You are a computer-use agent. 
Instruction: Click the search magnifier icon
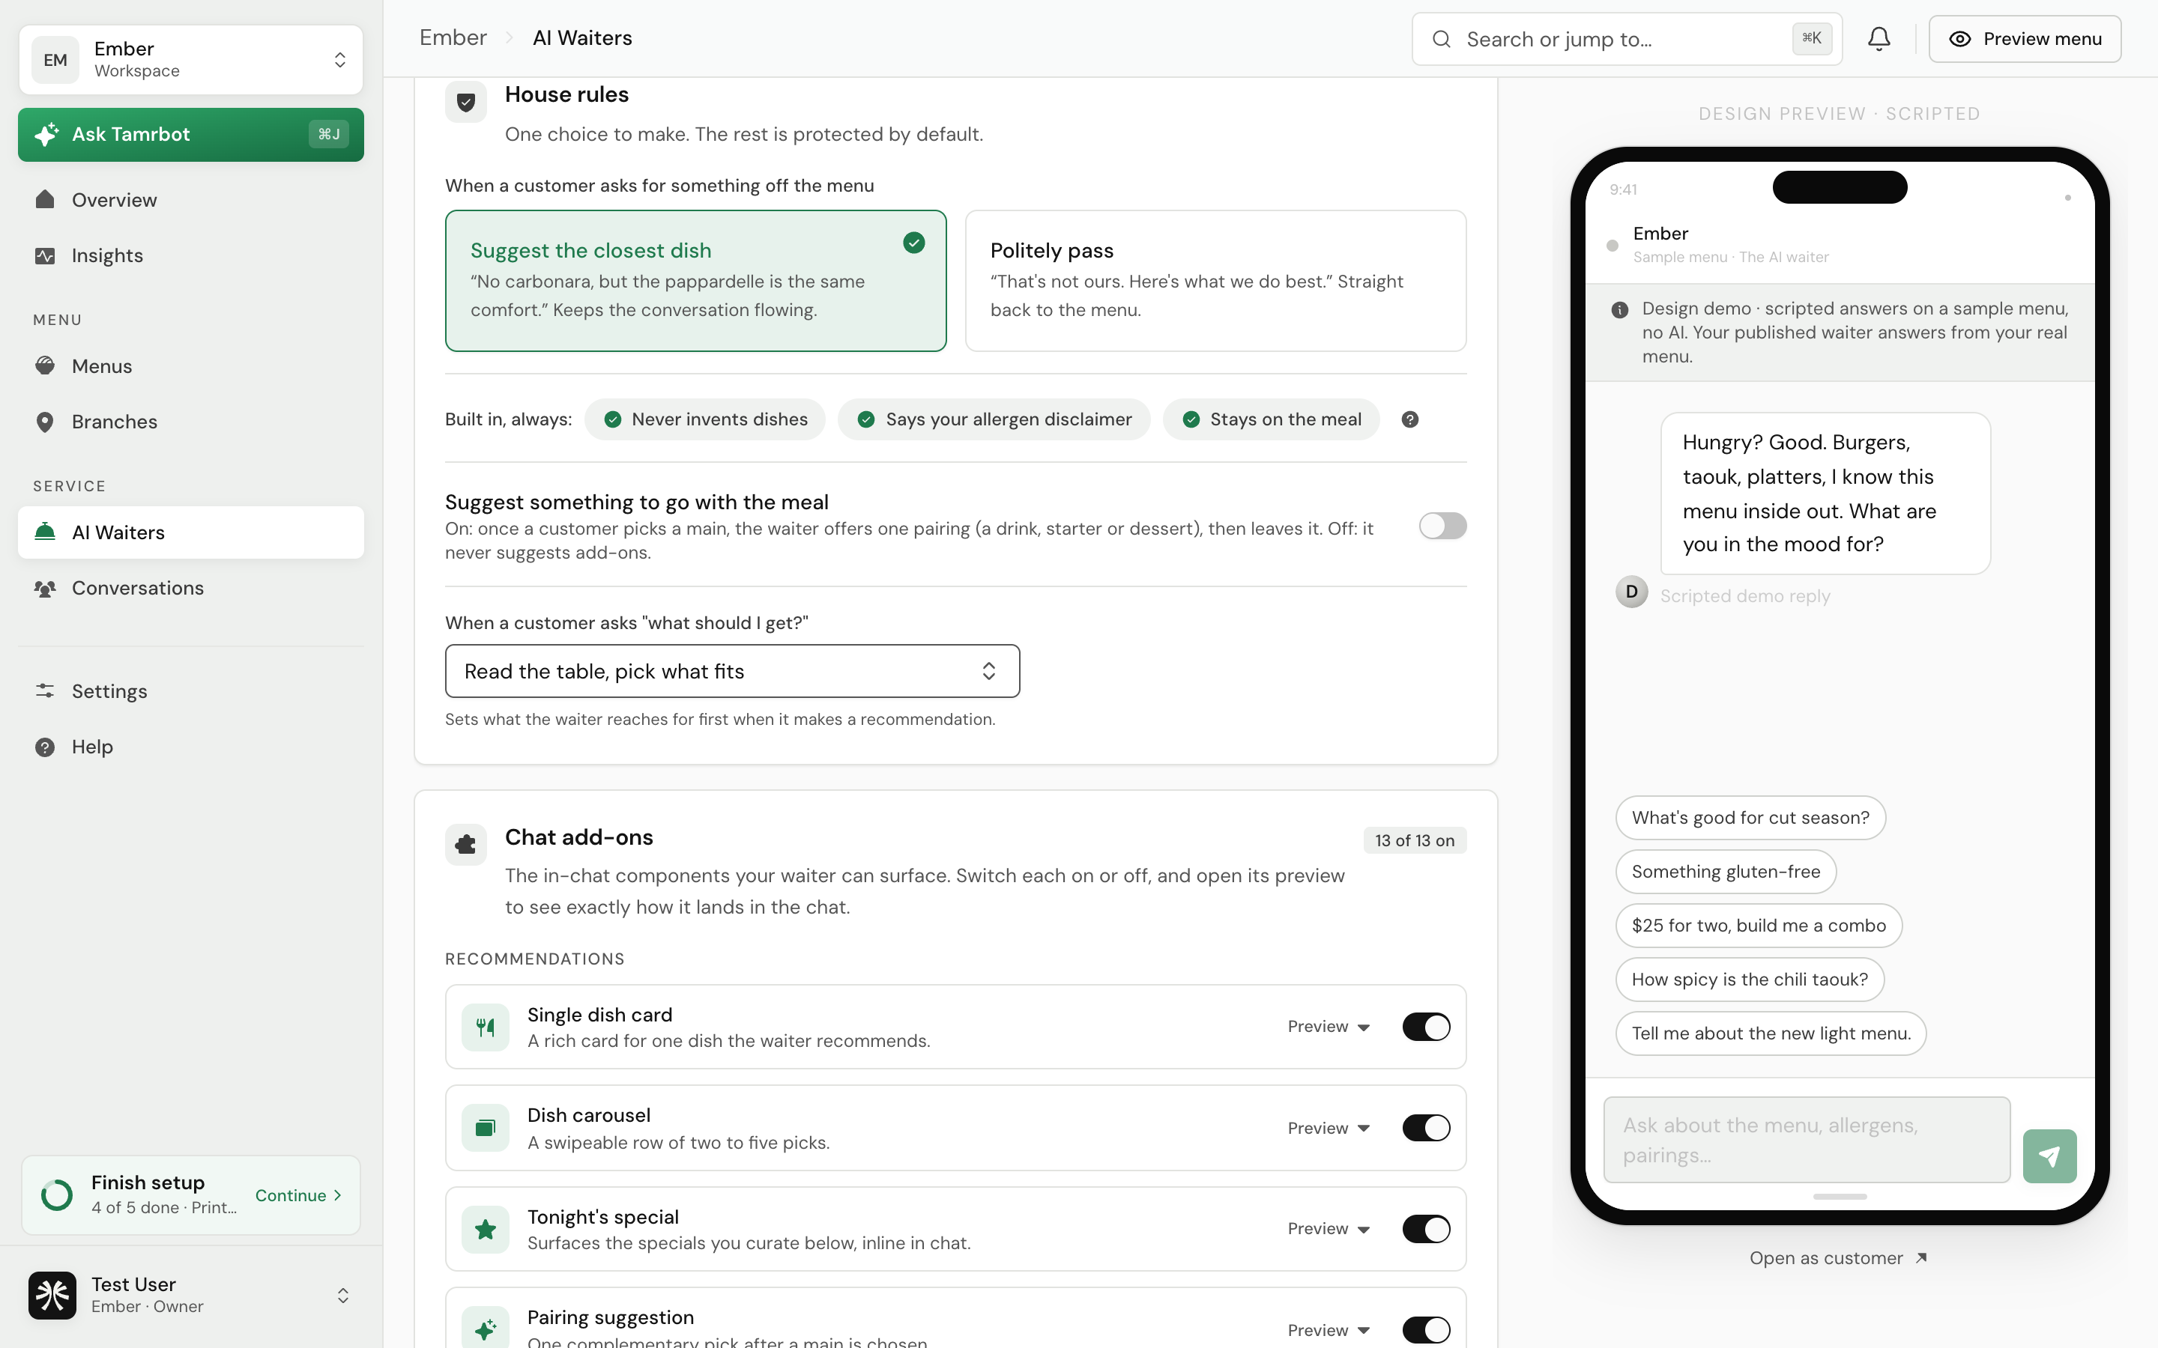tap(1441, 39)
